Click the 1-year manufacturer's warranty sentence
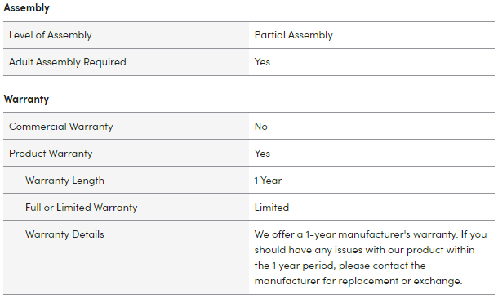The image size is (498, 299). tap(356, 234)
